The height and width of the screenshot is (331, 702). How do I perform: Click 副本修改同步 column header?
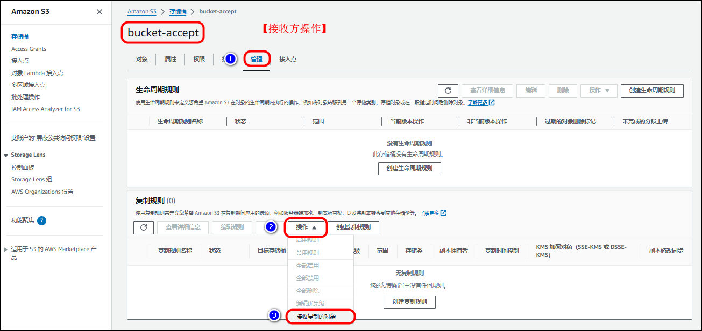coord(666,251)
